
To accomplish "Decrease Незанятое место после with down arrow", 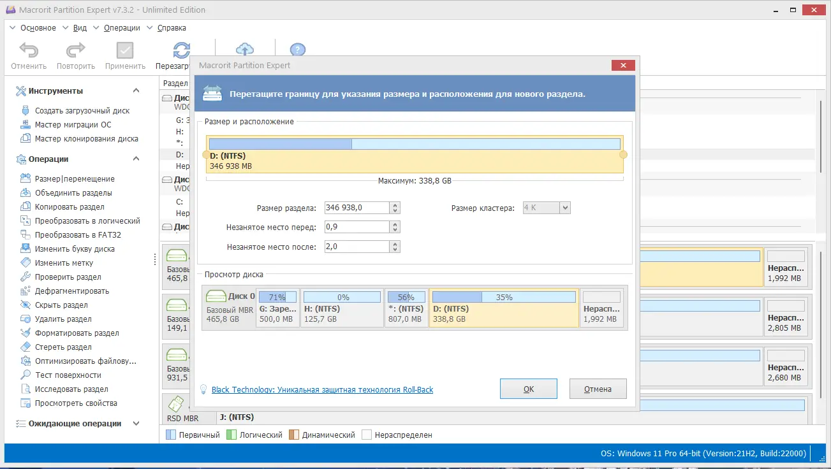I will pos(395,250).
